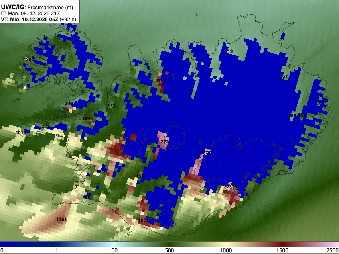Click the 500 tick on color scale
339x254 pixels.
tap(169, 250)
